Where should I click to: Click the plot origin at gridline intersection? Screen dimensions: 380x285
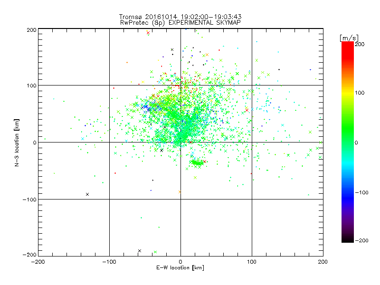[x=180, y=142]
